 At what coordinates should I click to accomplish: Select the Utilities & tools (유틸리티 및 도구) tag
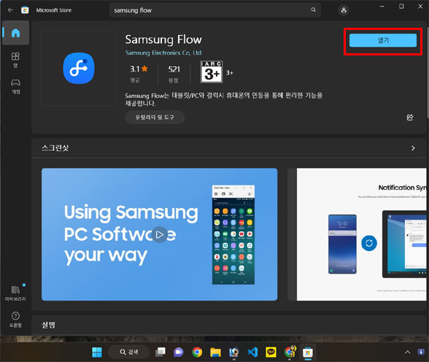click(155, 118)
